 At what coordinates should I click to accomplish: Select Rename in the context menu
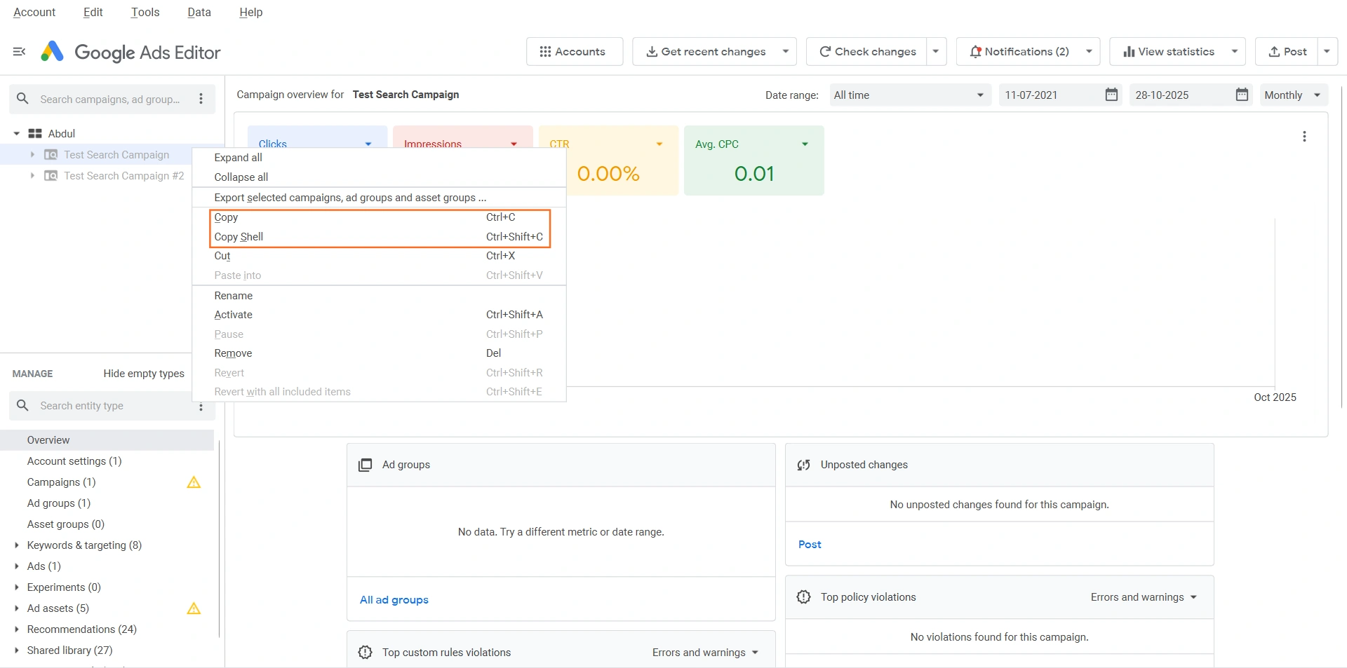point(380,296)
